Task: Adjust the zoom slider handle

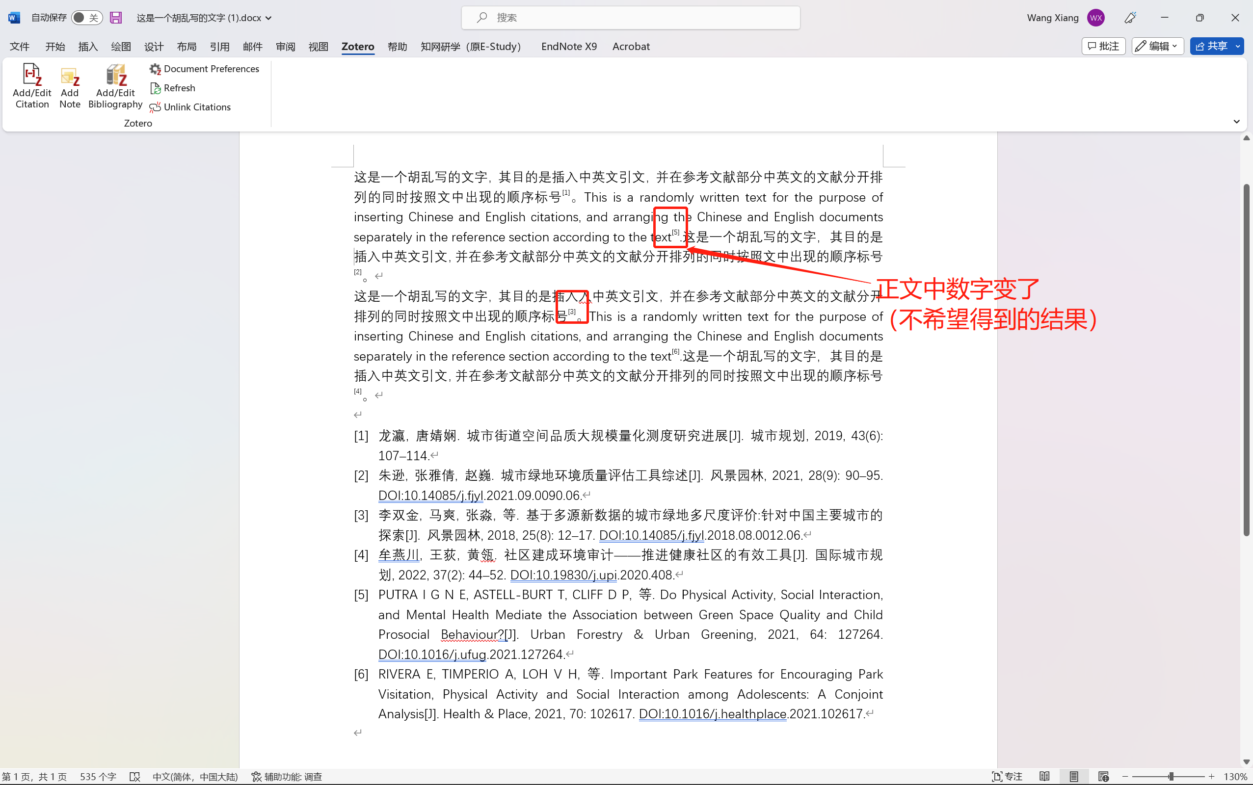Action: tap(1171, 777)
